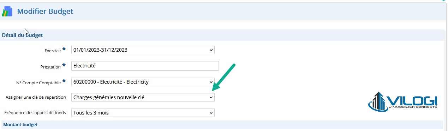This screenshot has width=448, height=131.
Task: Click the Modifier Budget page title
Action: coord(45,11)
